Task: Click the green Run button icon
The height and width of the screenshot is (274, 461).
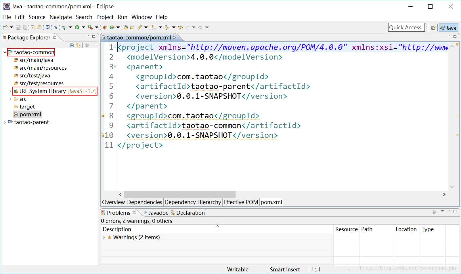Action: (77, 27)
